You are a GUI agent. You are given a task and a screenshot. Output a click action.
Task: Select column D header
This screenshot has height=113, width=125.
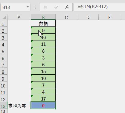[88, 17]
